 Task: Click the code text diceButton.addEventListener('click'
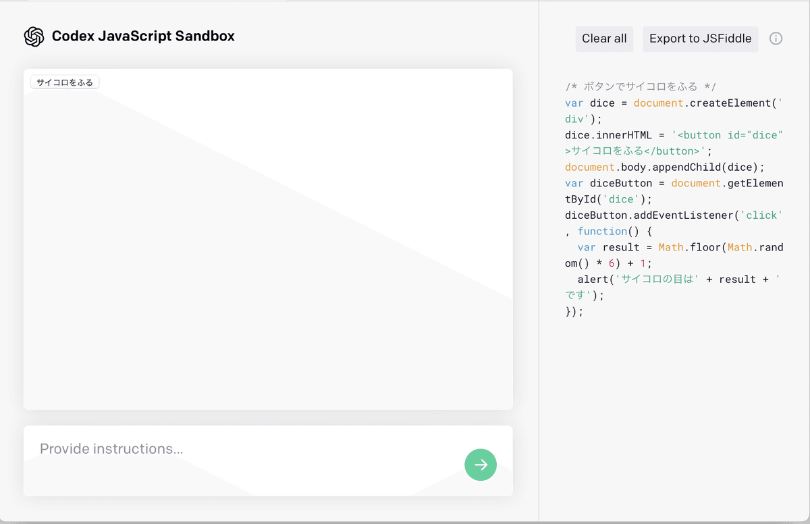673,215
